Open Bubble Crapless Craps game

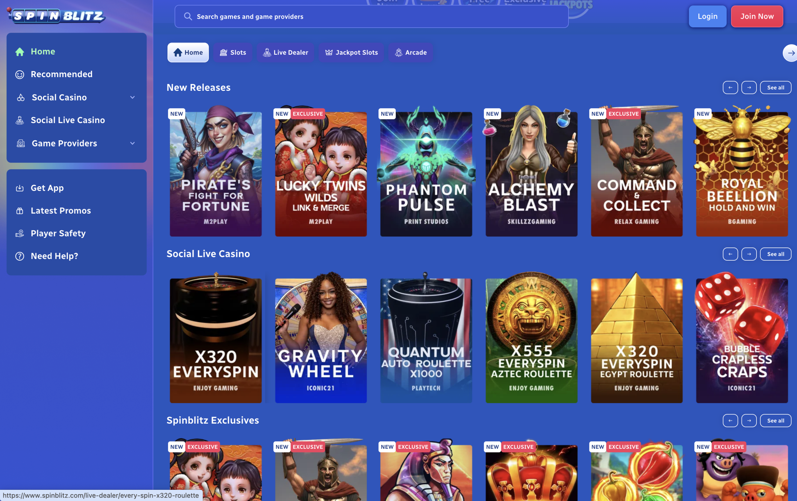742,338
